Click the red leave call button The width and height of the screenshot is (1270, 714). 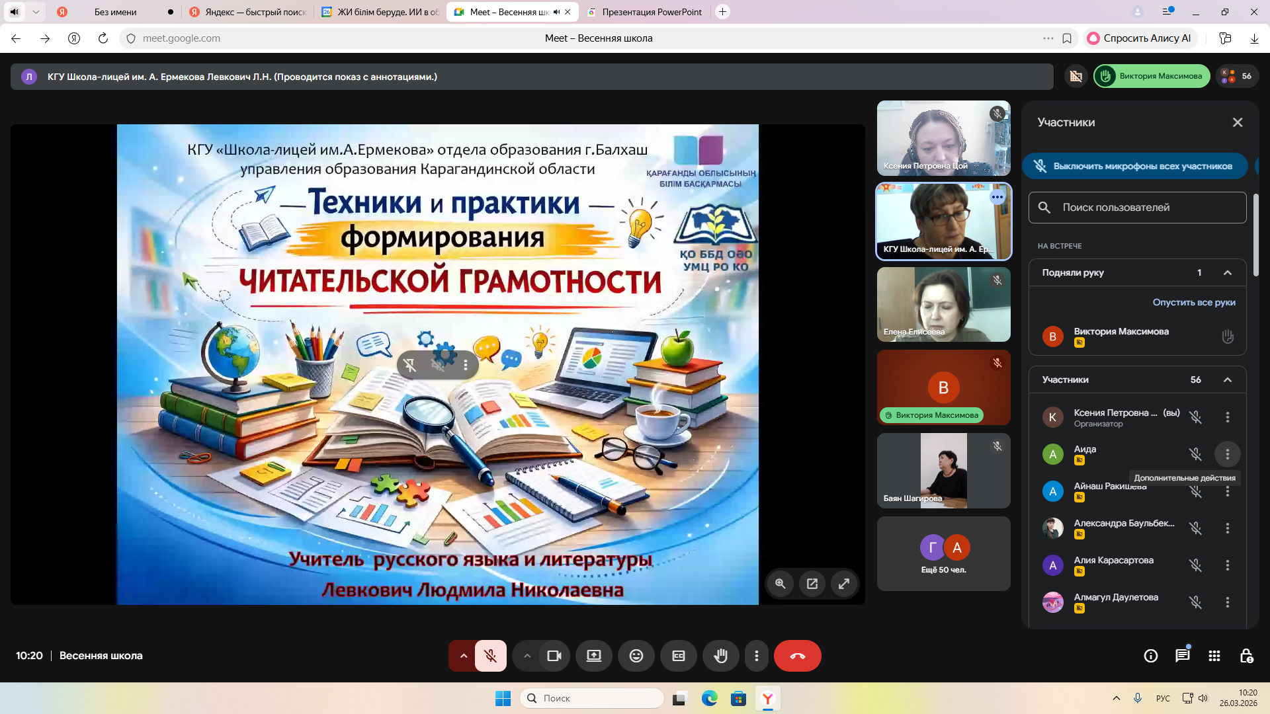[x=797, y=656]
